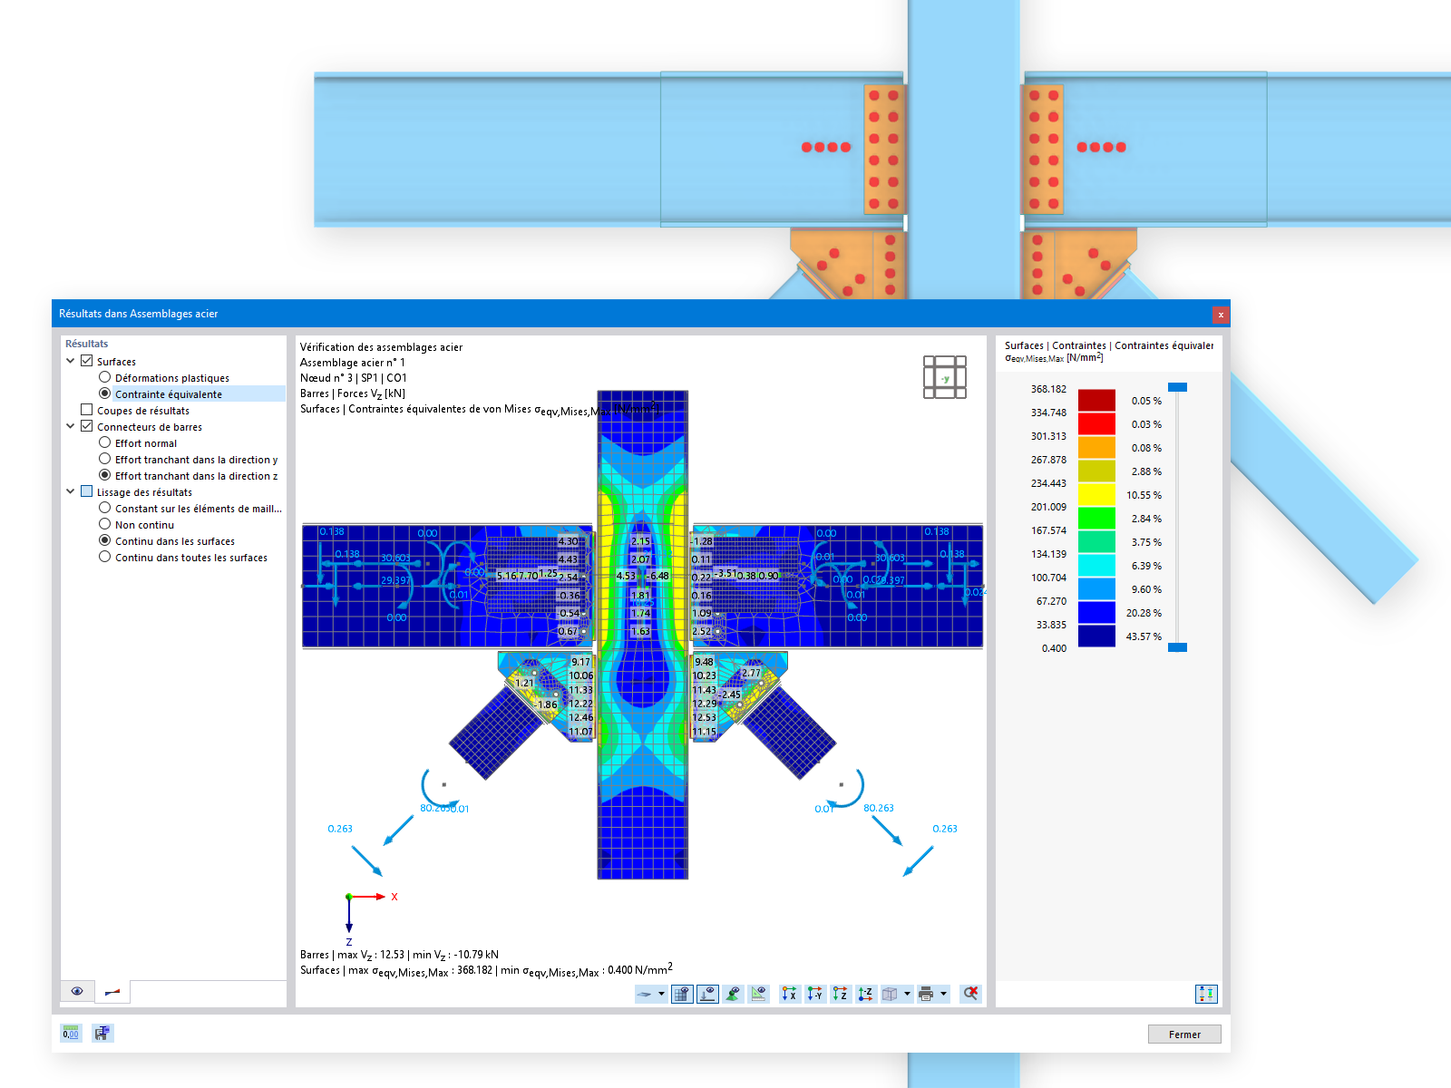Enable the Coupes de résultats checkbox

click(87, 410)
